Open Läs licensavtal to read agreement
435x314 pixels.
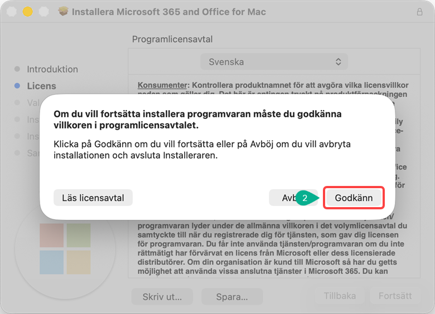point(93,198)
